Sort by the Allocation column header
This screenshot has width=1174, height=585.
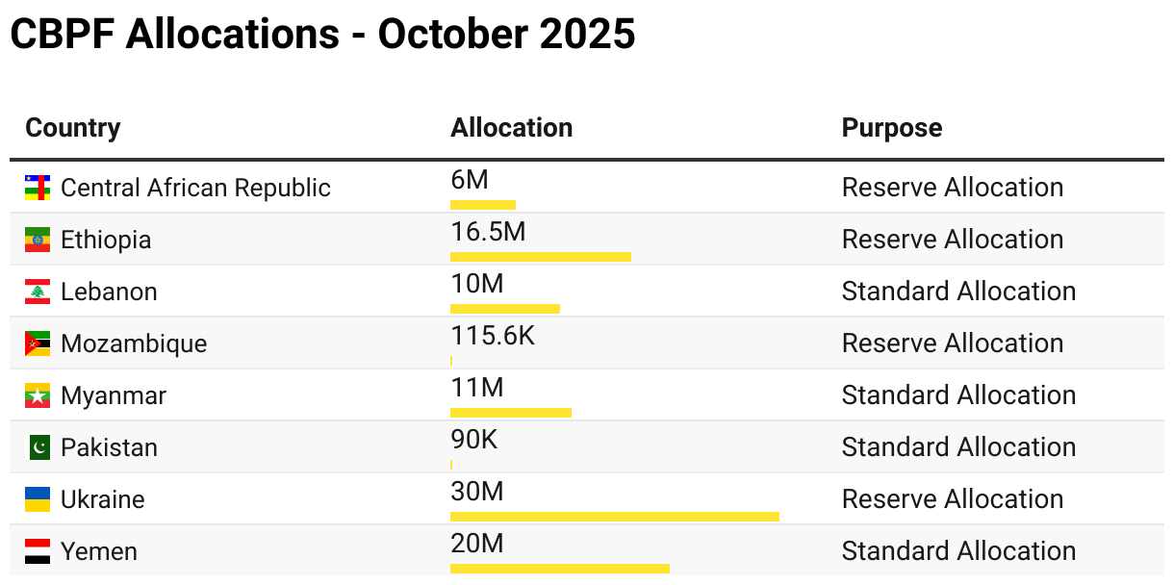[511, 128]
